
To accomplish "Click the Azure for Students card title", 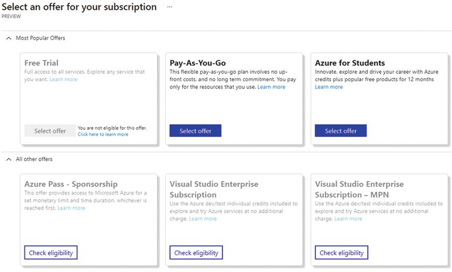I will pos(350,63).
